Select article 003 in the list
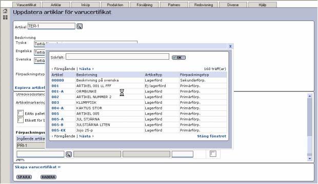Image resolution: width=318 pixels, height=184 pixels. (55, 103)
